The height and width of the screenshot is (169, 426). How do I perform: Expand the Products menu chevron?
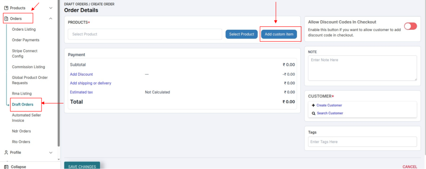(x=51, y=8)
